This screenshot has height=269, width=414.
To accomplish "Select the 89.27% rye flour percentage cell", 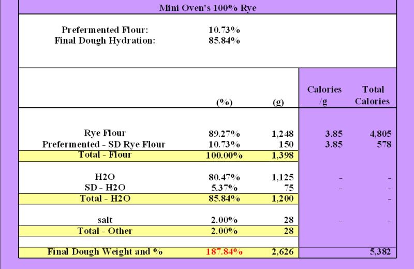I will coord(224,133).
